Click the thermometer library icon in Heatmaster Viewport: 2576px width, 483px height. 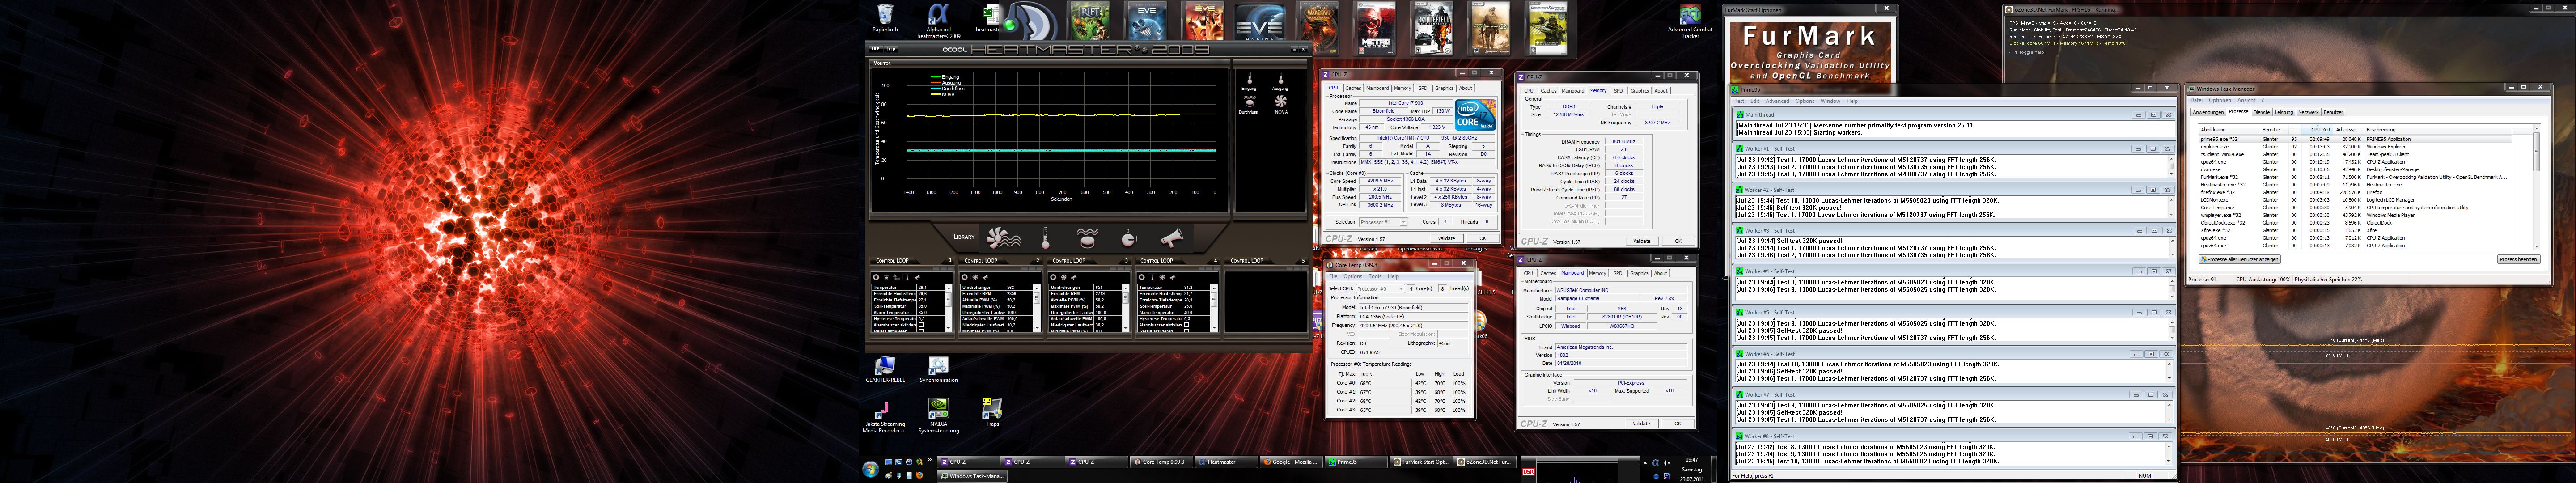click(1046, 238)
